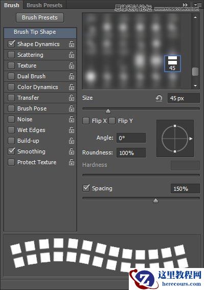Toggle the lock icon for Color Dynamics
This screenshot has width=204, height=290.
72,87
